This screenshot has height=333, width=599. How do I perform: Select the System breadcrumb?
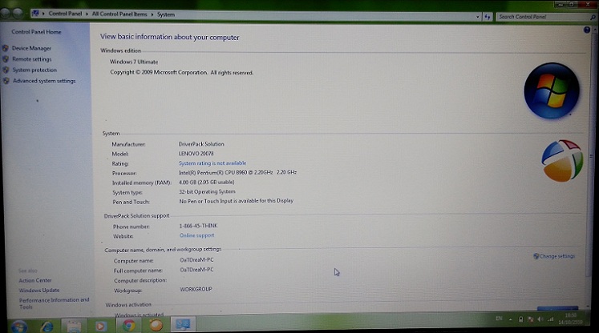point(166,14)
